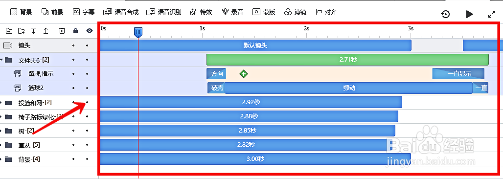503x179 pixels.
Task: Select the 路牌,指示 layer name
Action: [41, 74]
